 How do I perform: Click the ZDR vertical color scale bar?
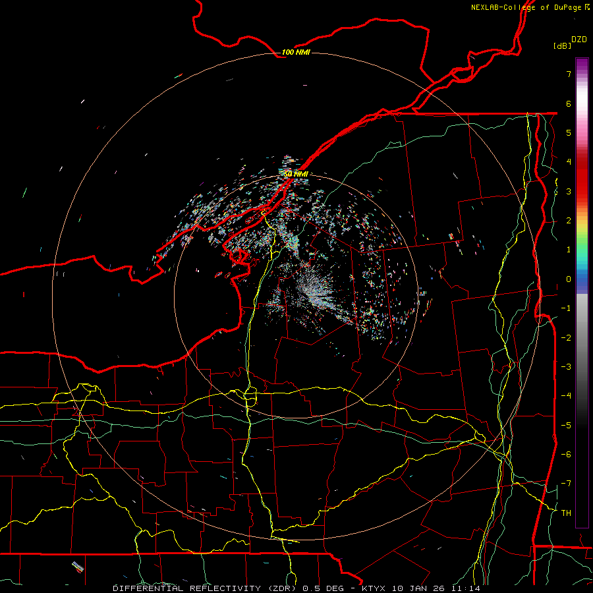(x=582, y=293)
